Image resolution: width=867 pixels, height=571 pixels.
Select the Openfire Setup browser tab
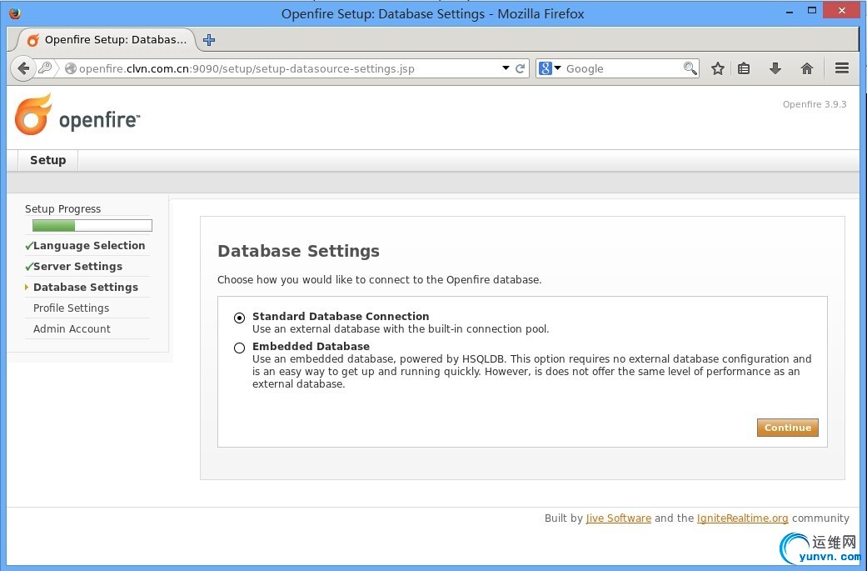[x=107, y=40]
